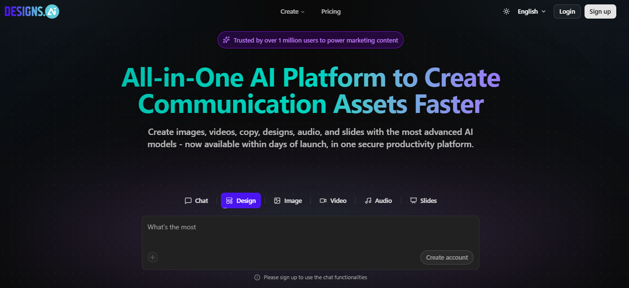Open the Video tab

click(x=333, y=200)
